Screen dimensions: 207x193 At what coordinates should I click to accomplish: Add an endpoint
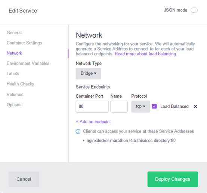click(x=93, y=122)
